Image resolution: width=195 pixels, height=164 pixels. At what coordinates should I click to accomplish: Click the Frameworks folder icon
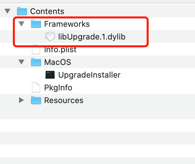[36, 24]
